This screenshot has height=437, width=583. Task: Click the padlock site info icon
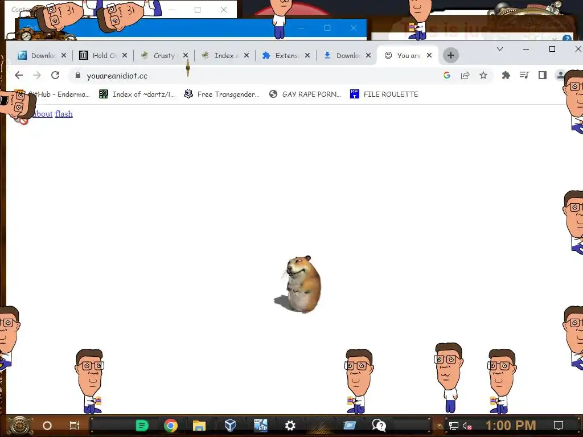point(77,76)
